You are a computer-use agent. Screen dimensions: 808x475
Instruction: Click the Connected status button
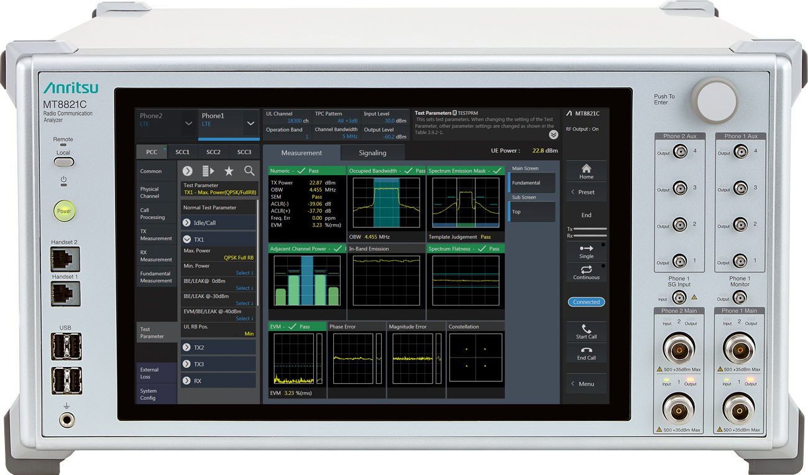tap(586, 302)
